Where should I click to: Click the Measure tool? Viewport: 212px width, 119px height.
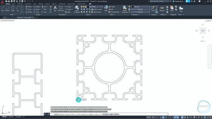[162, 9]
